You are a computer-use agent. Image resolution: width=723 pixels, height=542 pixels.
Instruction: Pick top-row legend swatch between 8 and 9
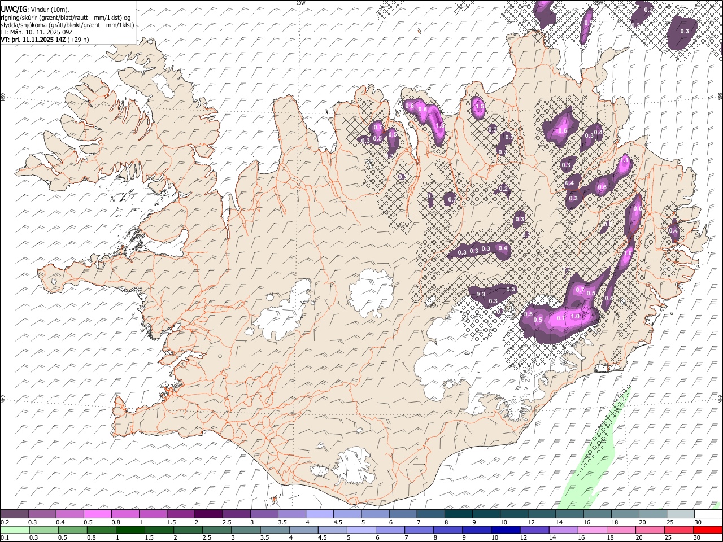coord(459,514)
